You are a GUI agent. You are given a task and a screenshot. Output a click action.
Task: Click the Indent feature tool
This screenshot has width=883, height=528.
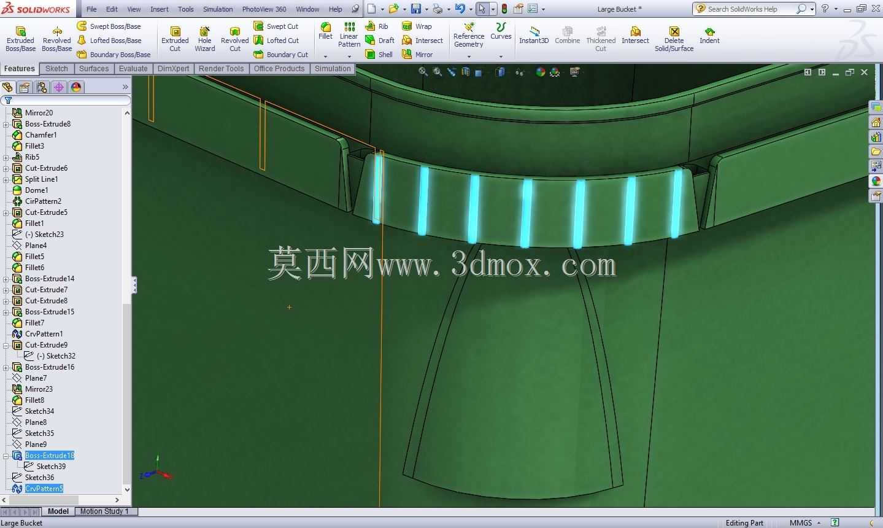(709, 36)
